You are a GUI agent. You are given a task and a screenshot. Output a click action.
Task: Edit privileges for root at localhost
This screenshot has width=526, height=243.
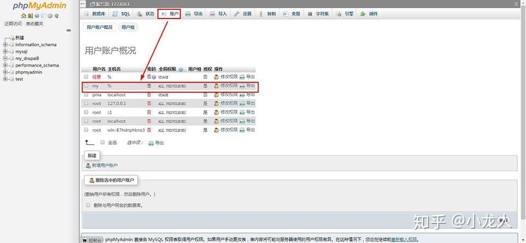[x=226, y=121]
